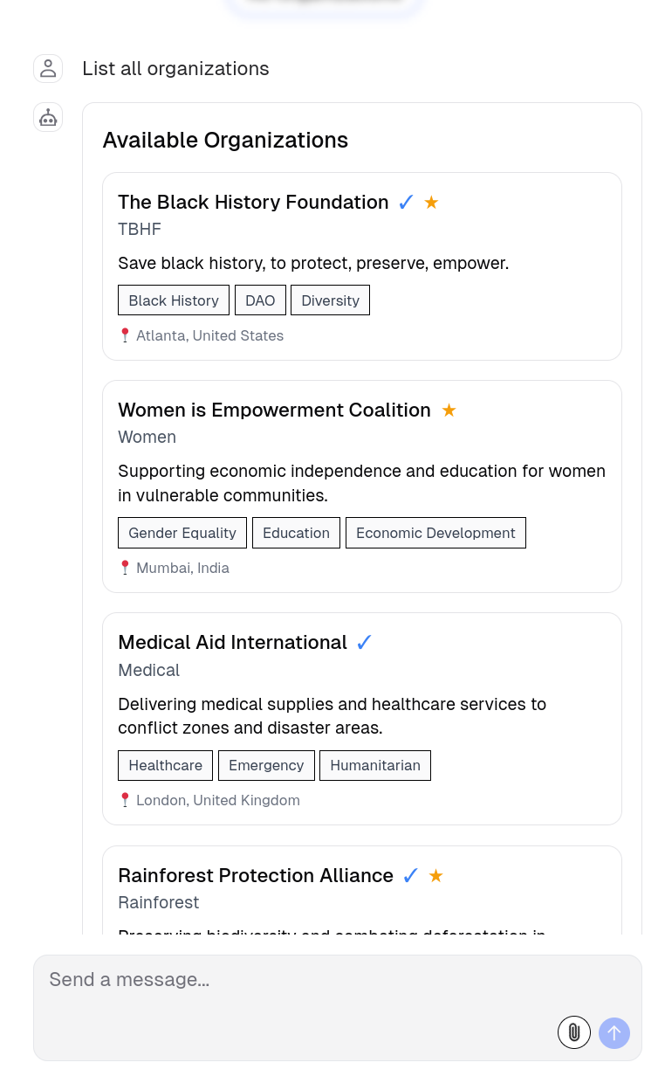Select the Diversity tag
Viewport: 665px width, 1090px height.
(x=330, y=300)
